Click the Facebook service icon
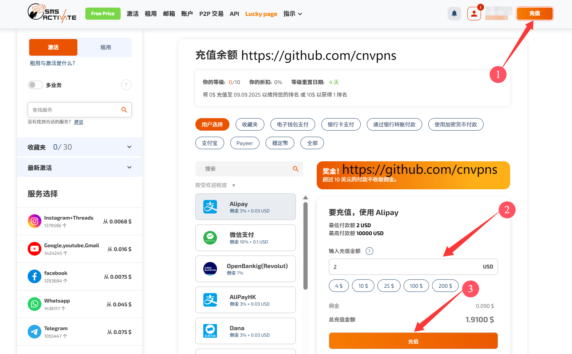This screenshot has width=572, height=354. click(35, 276)
